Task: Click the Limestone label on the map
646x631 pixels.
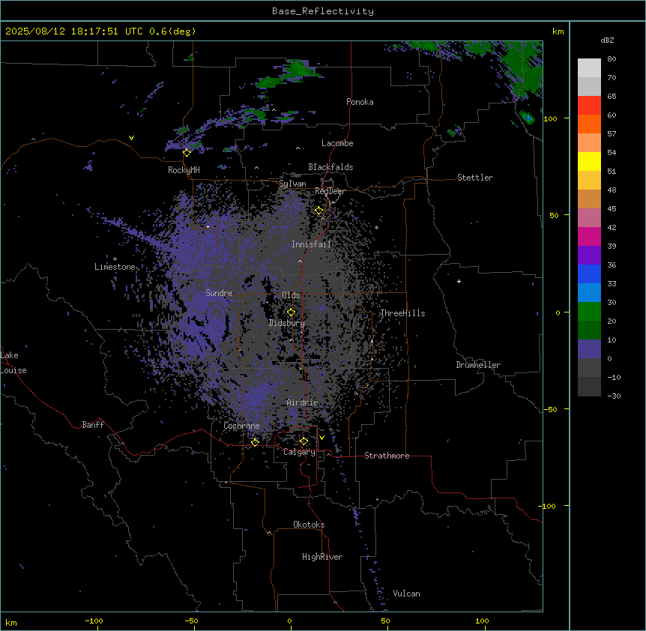Action: pyautogui.click(x=115, y=267)
